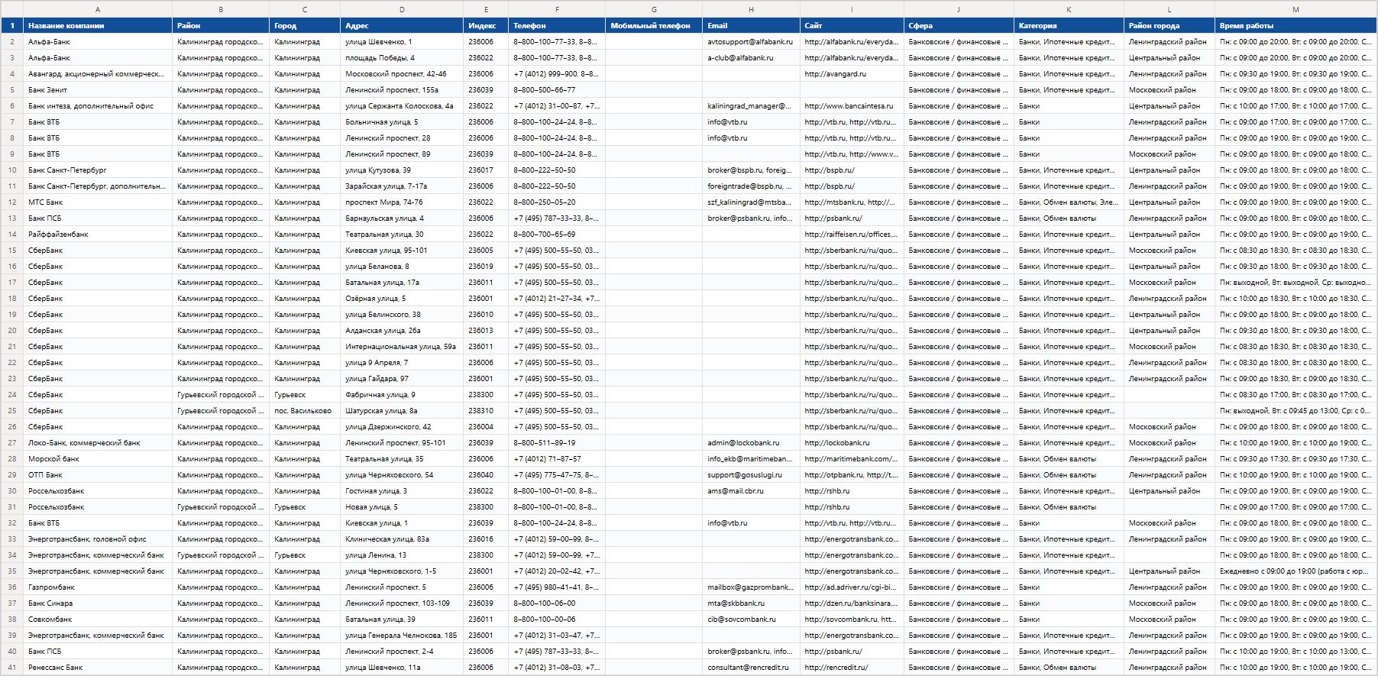The image size is (1378, 689).
Task: Click address 'Интернациональная улица, 59а'
Action: [x=402, y=347]
